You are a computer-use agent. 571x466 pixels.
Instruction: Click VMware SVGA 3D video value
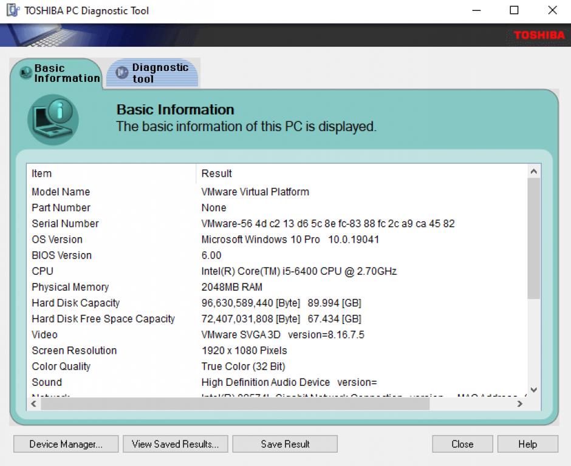(282, 335)
